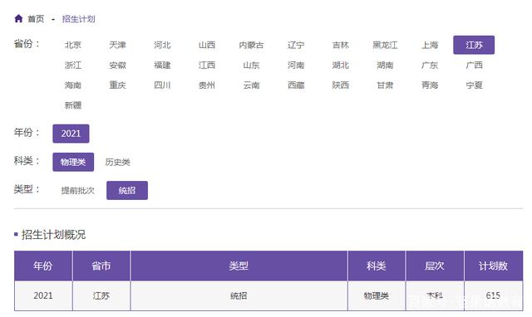Select province 黑龙江

385,45
